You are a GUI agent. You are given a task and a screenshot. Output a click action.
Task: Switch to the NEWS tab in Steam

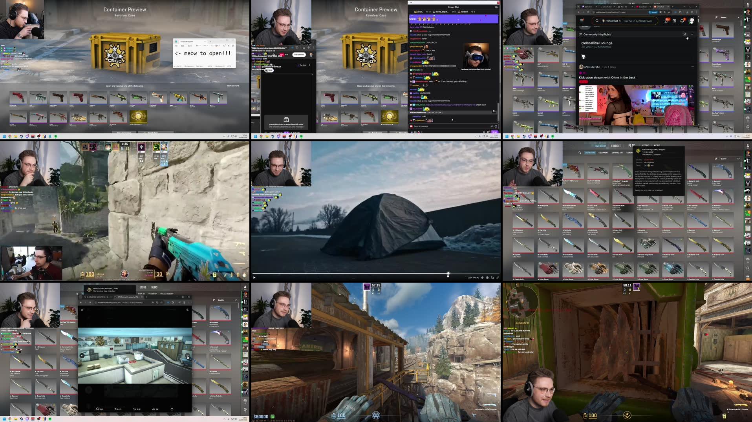[x=154, y=287]
